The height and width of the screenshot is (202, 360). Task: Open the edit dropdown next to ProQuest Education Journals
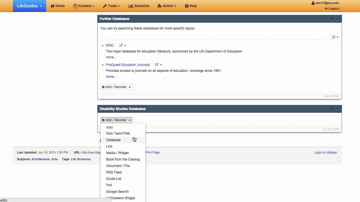158,65
